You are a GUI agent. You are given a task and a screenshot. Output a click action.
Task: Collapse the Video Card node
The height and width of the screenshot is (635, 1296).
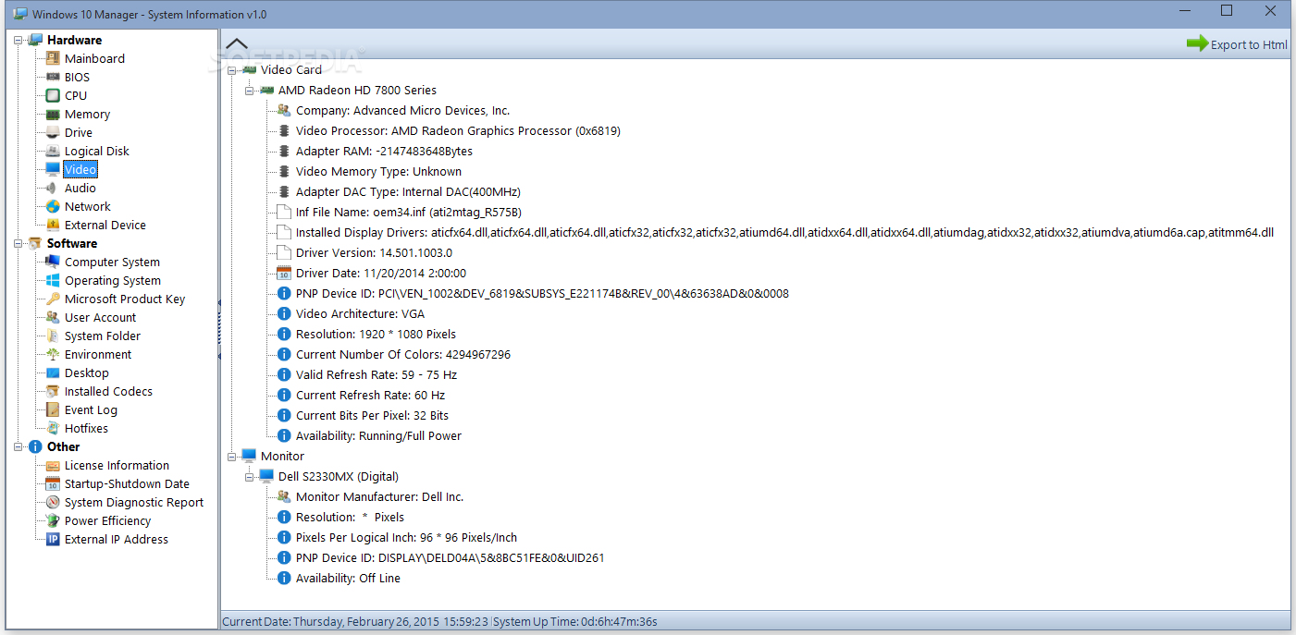(231, 69)
